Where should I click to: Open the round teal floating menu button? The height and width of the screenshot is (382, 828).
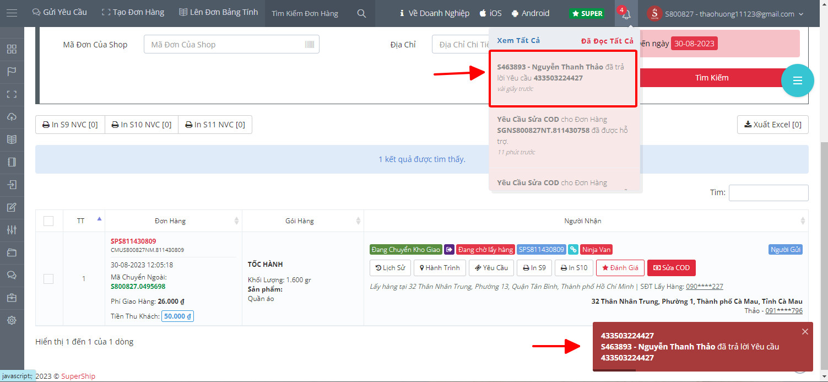[797, 80]
